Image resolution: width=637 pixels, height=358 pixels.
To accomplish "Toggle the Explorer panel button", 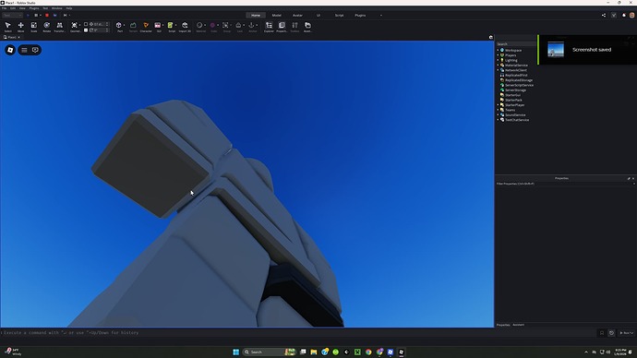I will [x=269, y=27].
